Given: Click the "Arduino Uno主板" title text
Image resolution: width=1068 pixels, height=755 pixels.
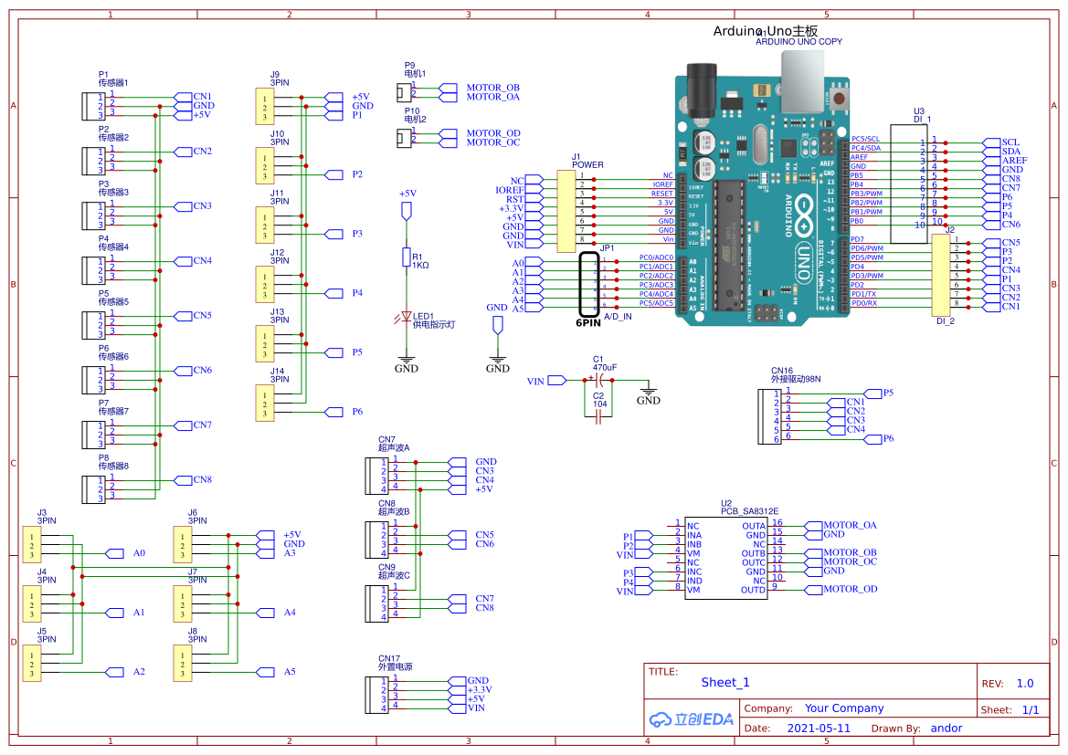Looking at the screenshot, I should tap(765, 31).
